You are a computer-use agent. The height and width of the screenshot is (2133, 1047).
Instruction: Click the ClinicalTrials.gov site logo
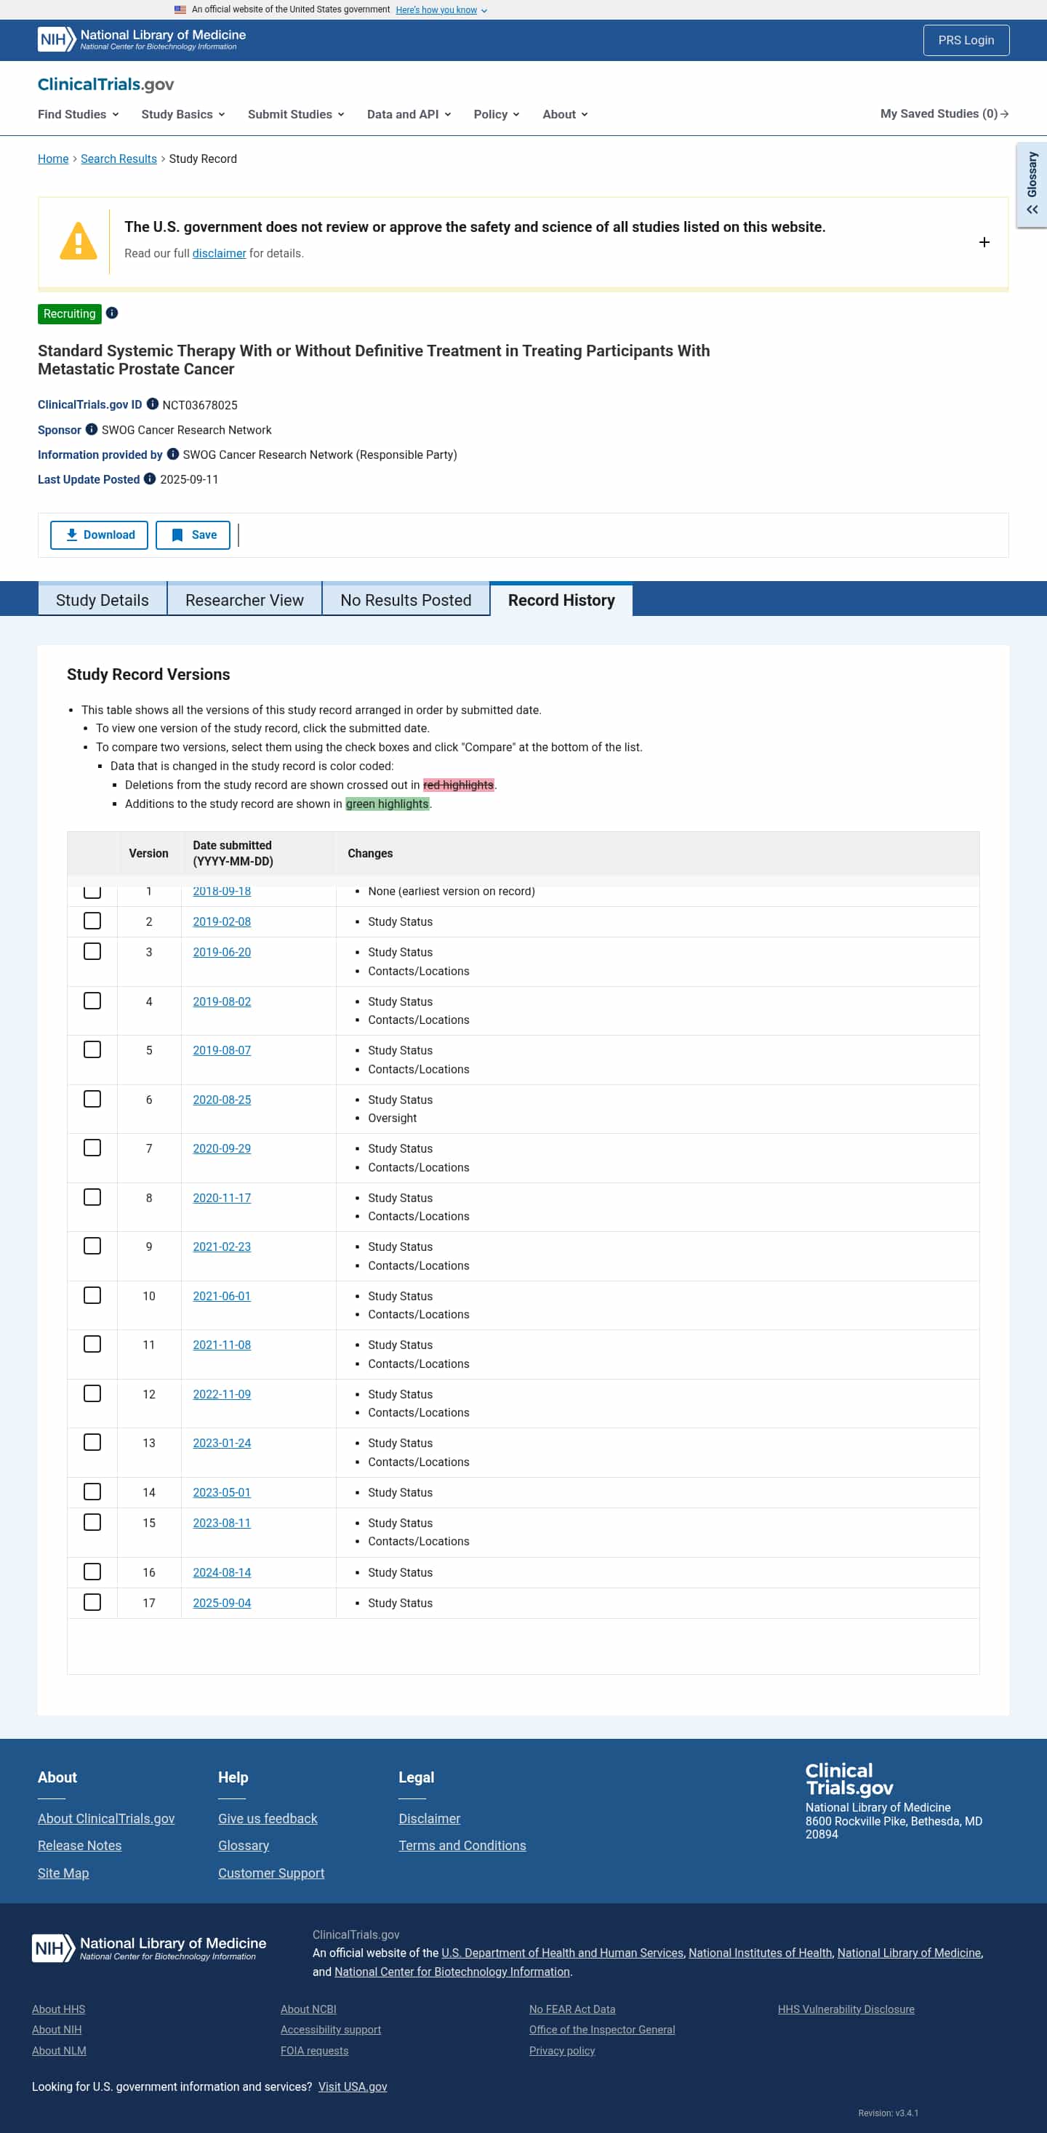point(105,84)
